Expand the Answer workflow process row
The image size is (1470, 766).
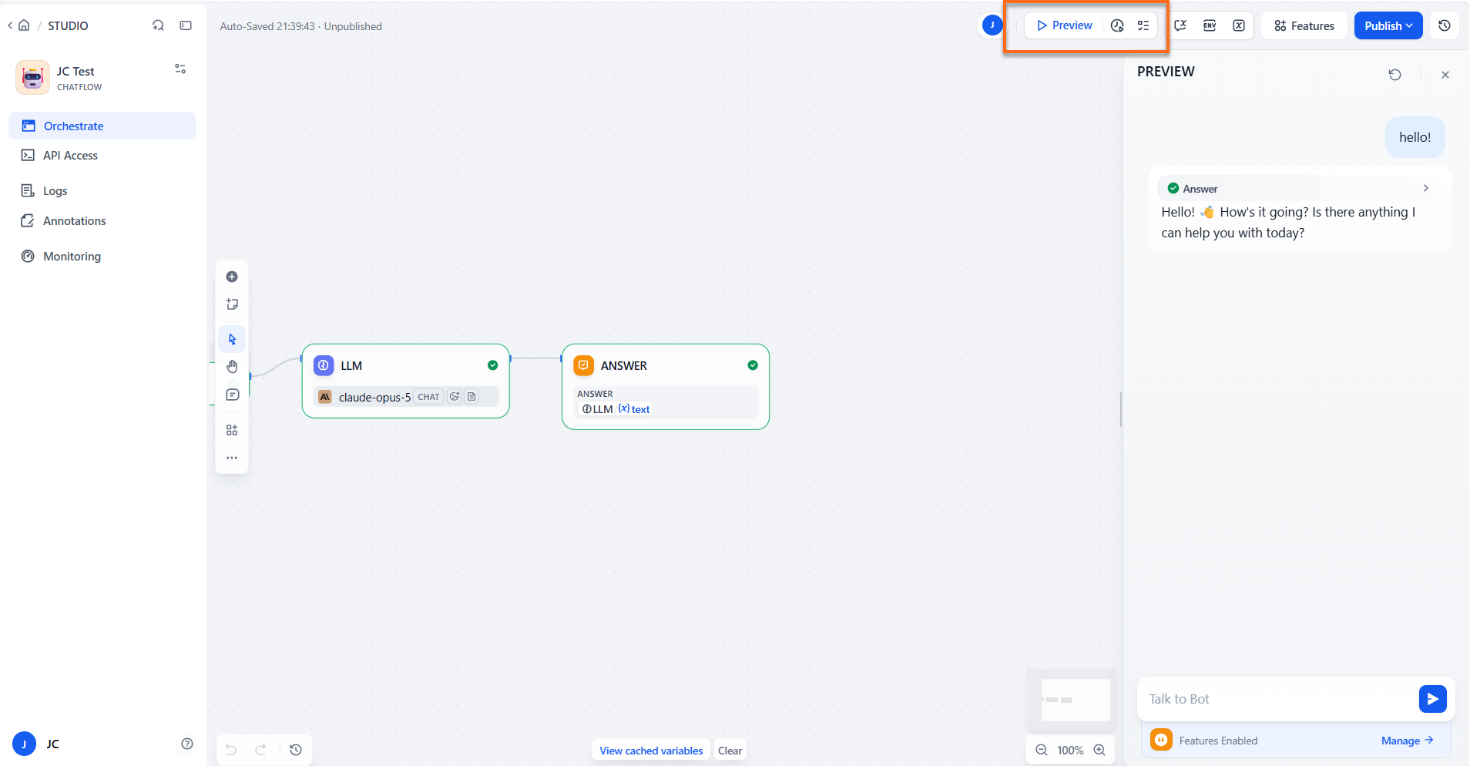pyautogui.click(x=1299, y=188)
